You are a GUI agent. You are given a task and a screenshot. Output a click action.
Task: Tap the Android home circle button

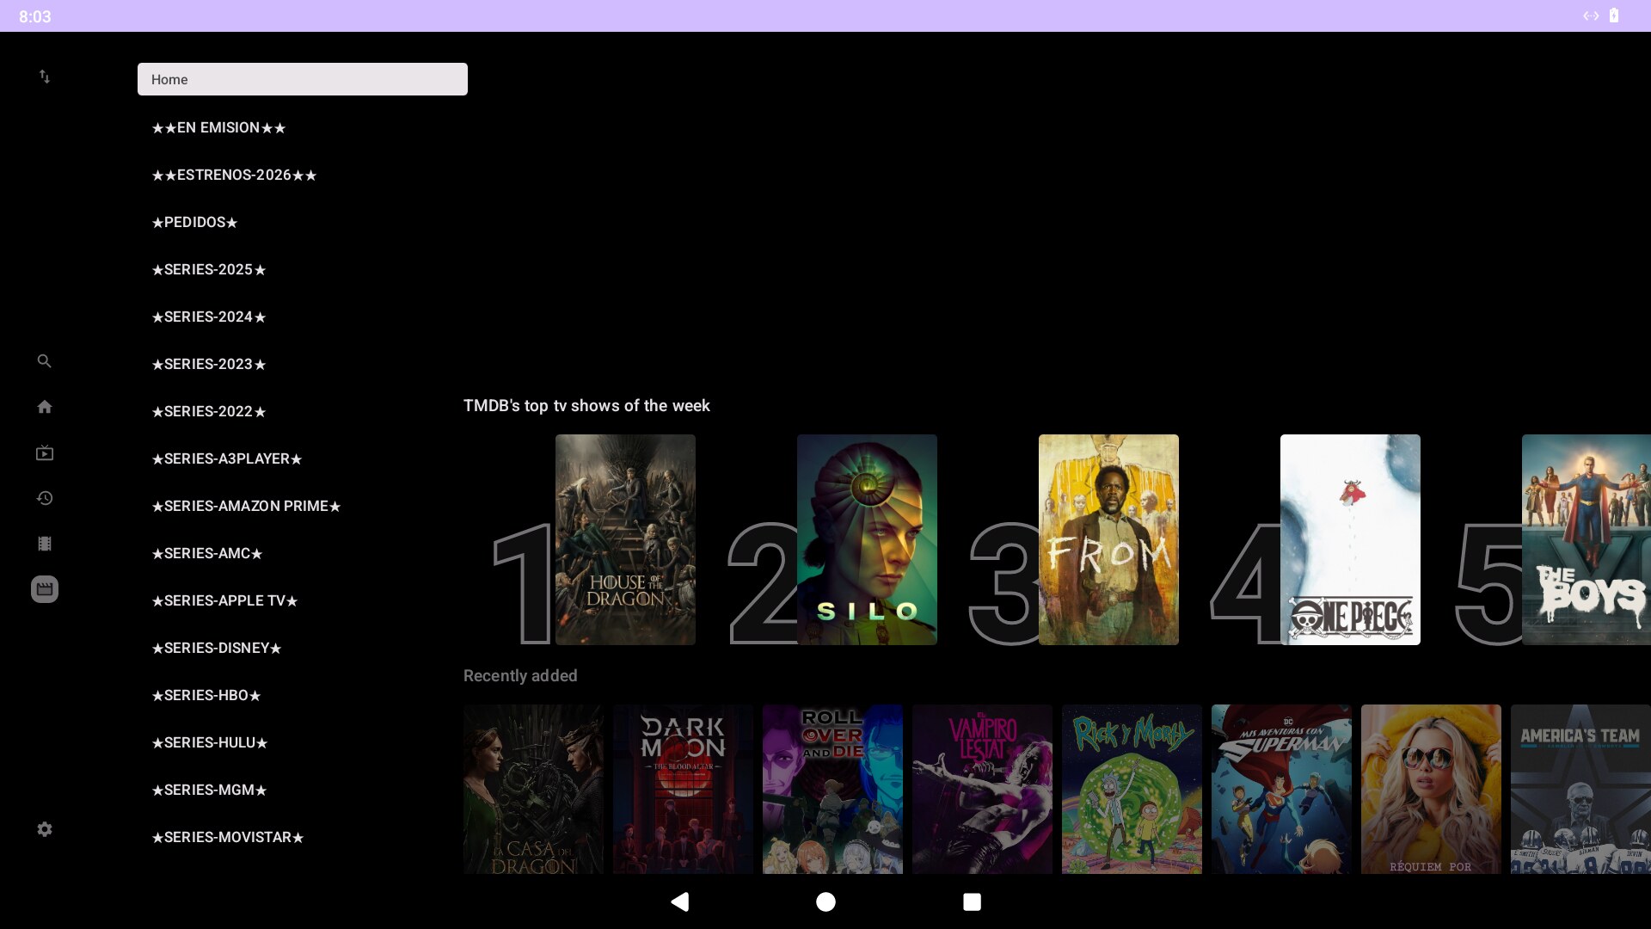point(825,901)
